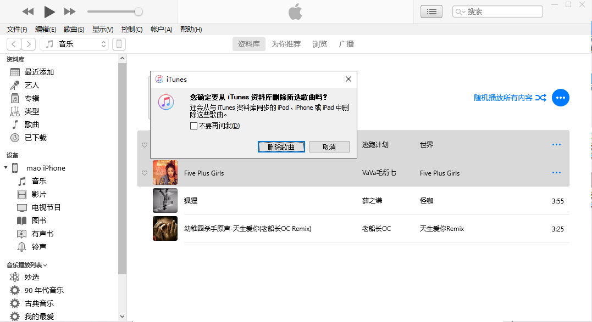Screen dimensions: 592x322
Task: Open the 歌曲(S) menu
Action: coord(74,30)
